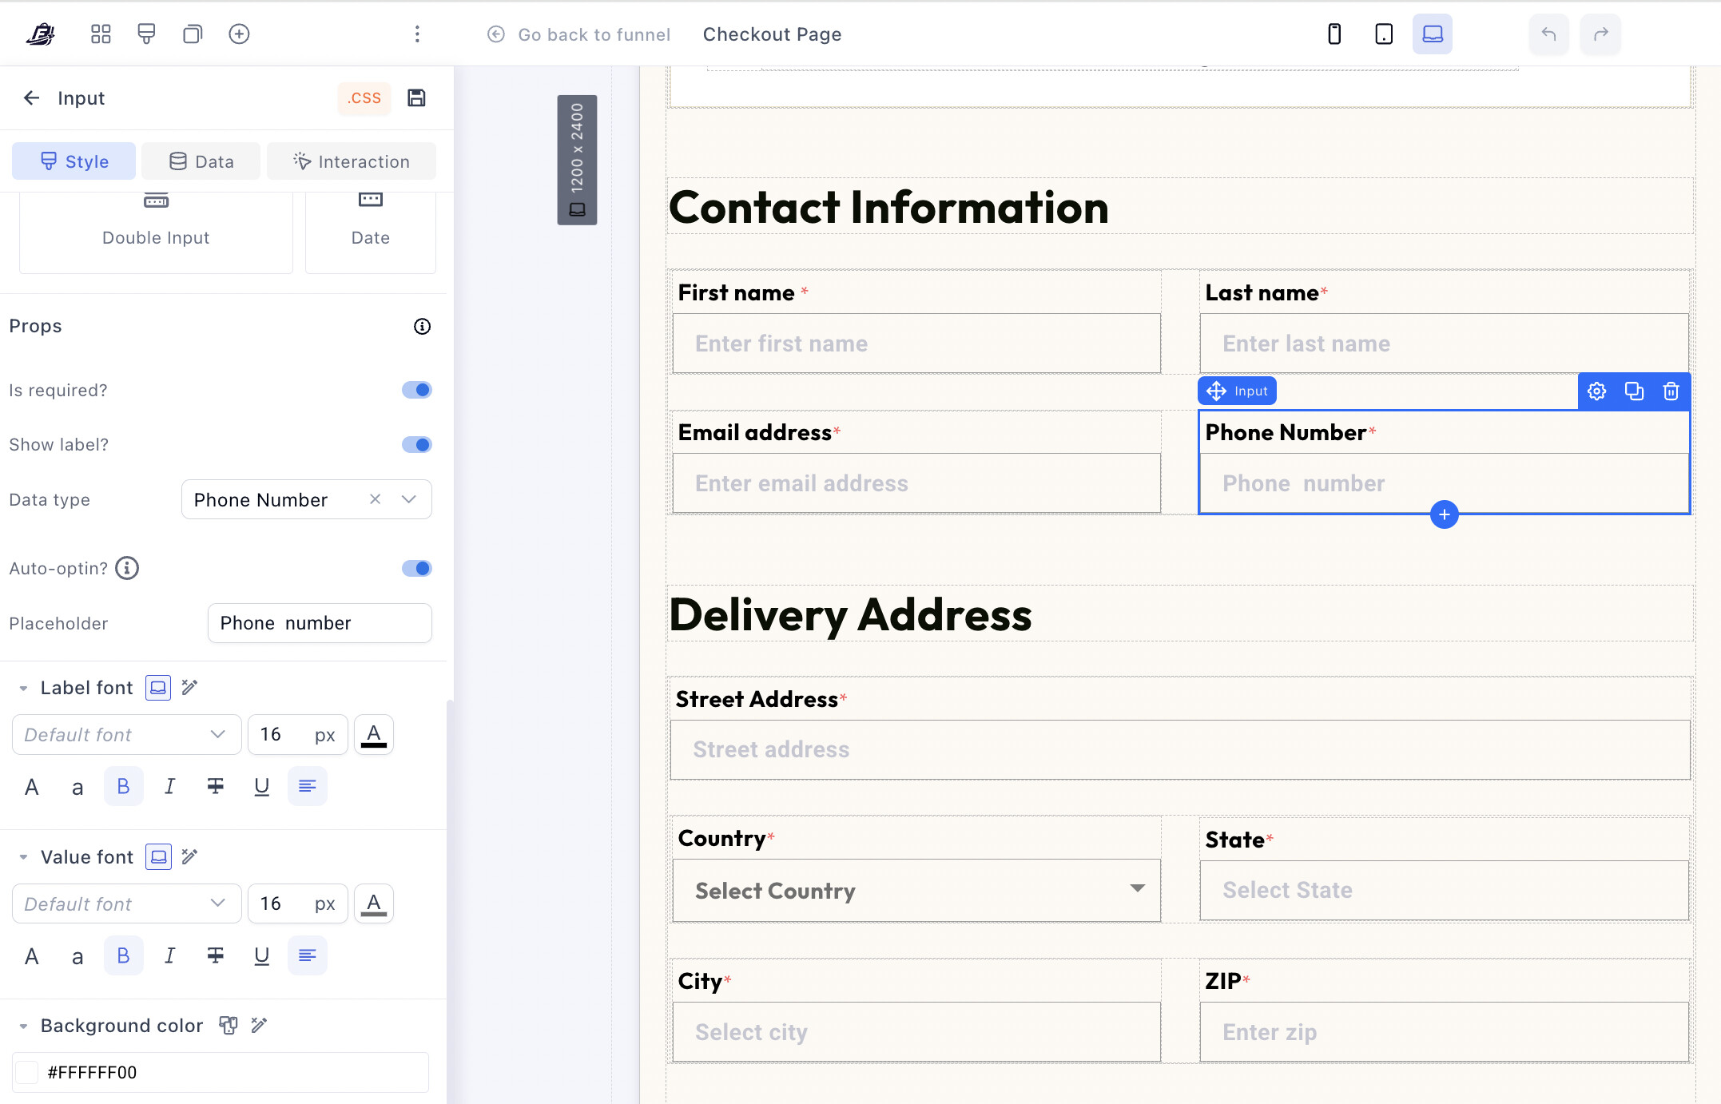Image resolution: width=1721 pixels, height=1104 pixels.
Task: Click blue plus add-element button
Action: click(x=1444, y=514)
